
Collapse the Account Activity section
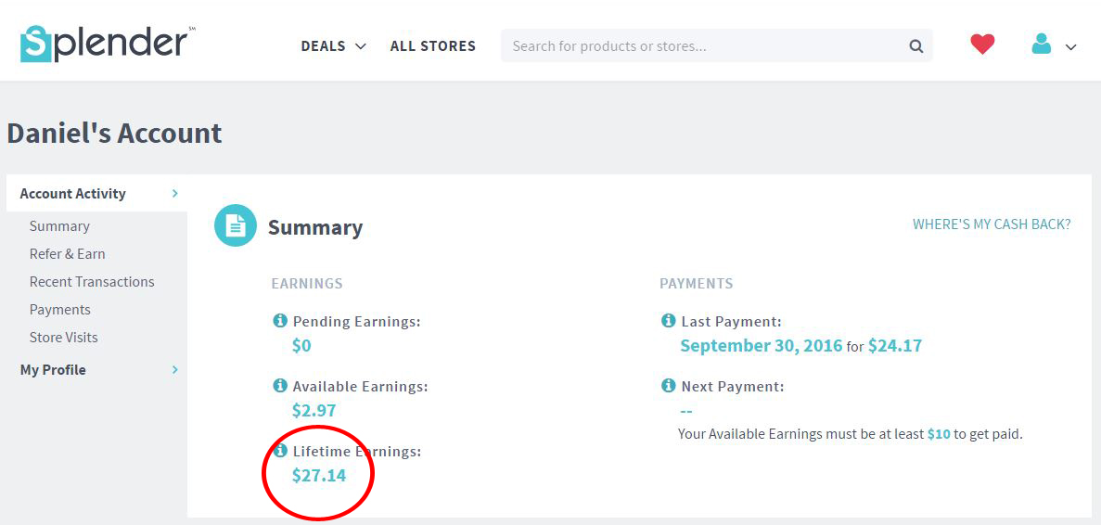[174, 194]
